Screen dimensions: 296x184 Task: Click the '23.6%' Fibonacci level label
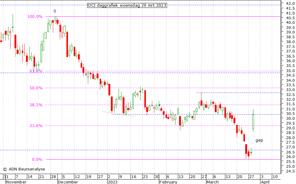click(36, 126)
